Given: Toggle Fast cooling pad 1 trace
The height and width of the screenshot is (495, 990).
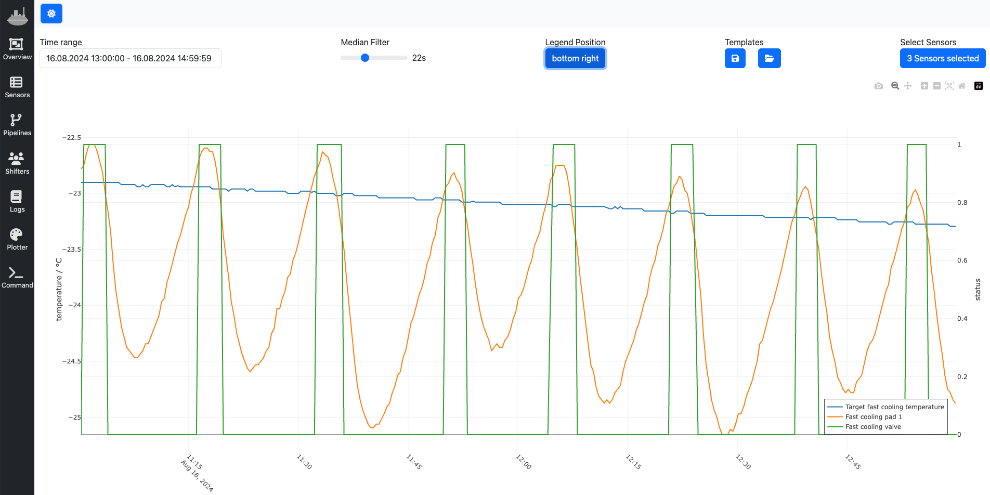Looking at the screenshot, I should tap(874, 417).
